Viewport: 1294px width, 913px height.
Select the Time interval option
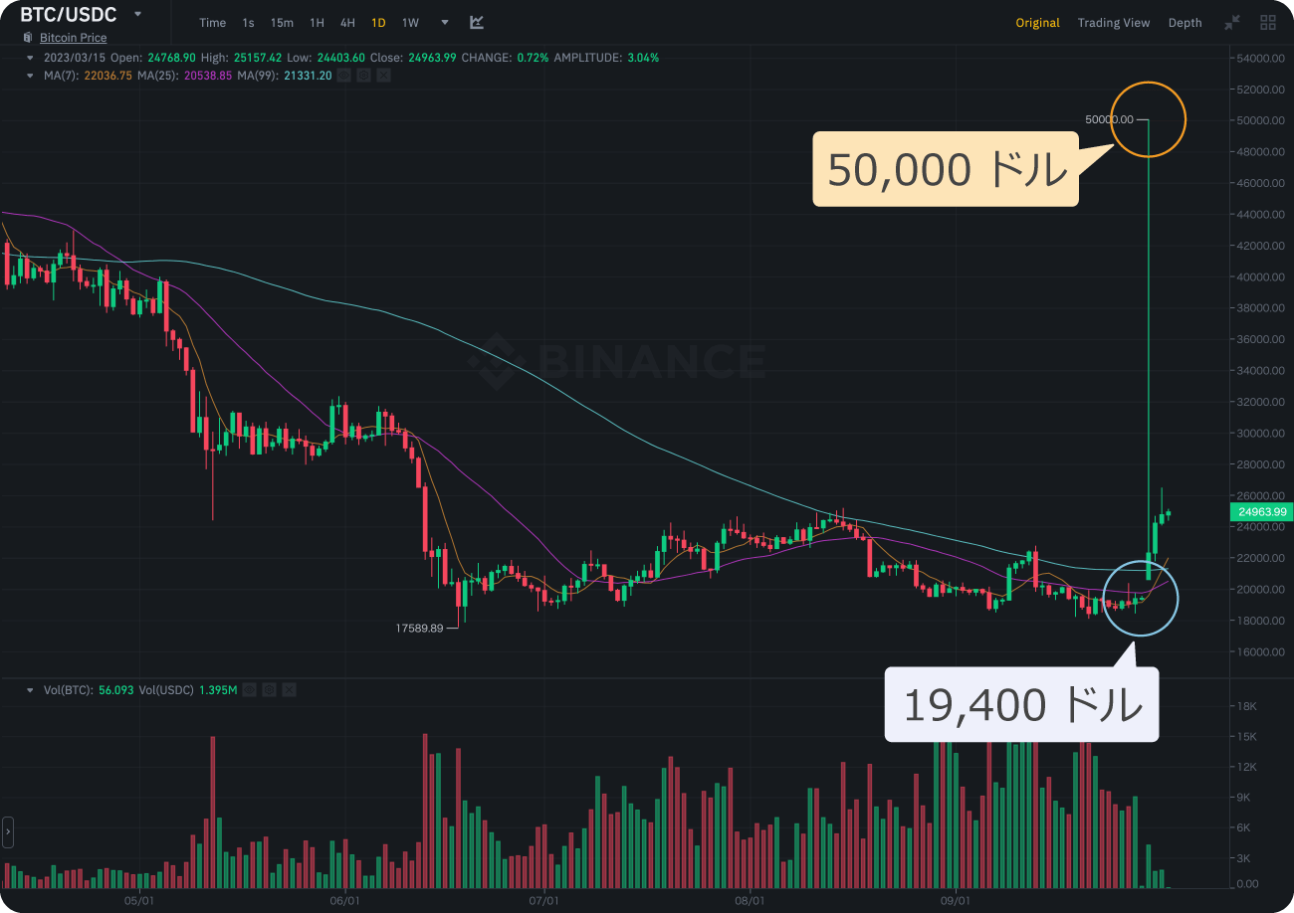tap(212, 22)
